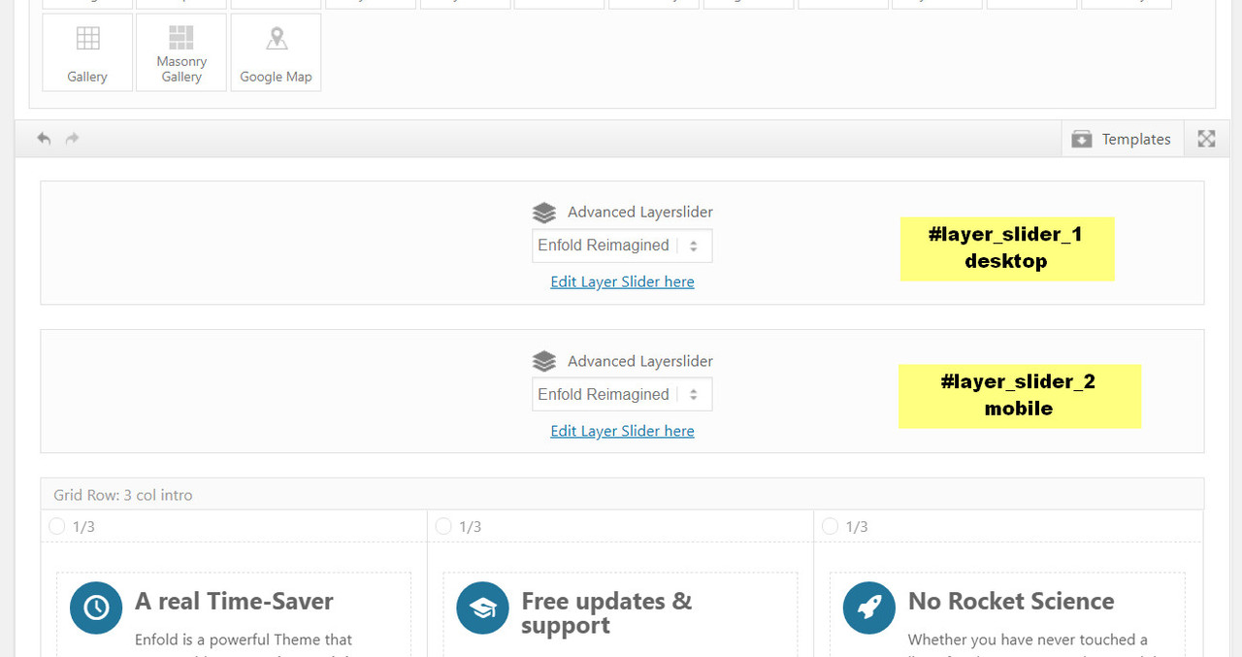This screenshot has height=657, width=1242.
Task: Toggle first 1/3 column circle
Action: [56, 526]
